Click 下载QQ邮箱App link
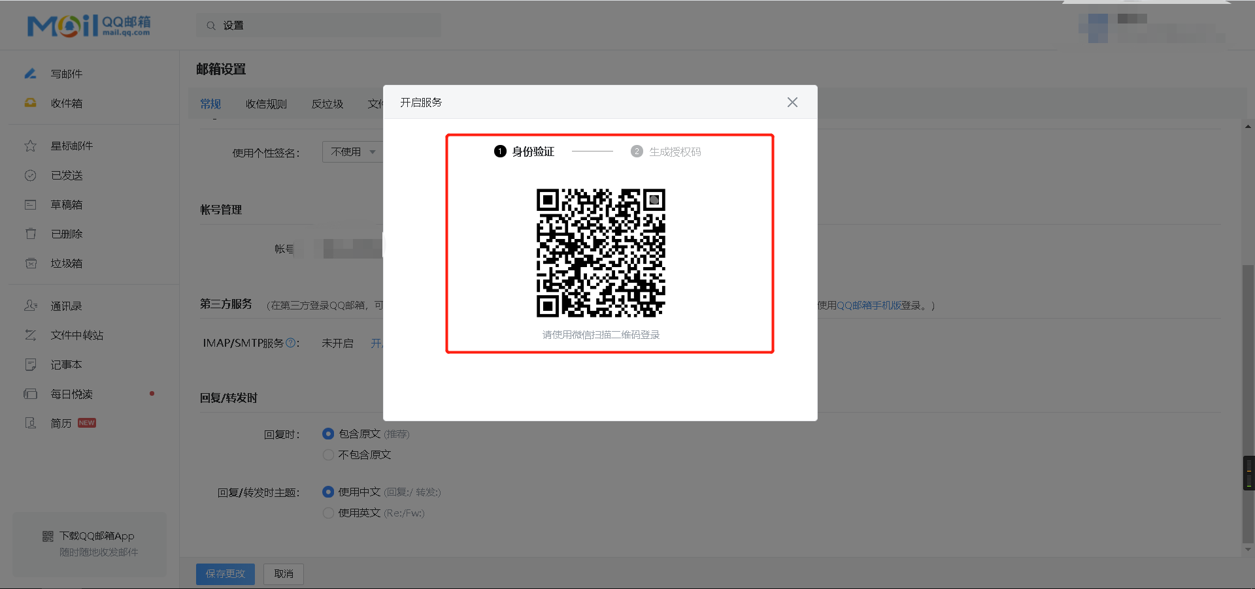This screenshot has width=1255, height=589. click(97, 536)
